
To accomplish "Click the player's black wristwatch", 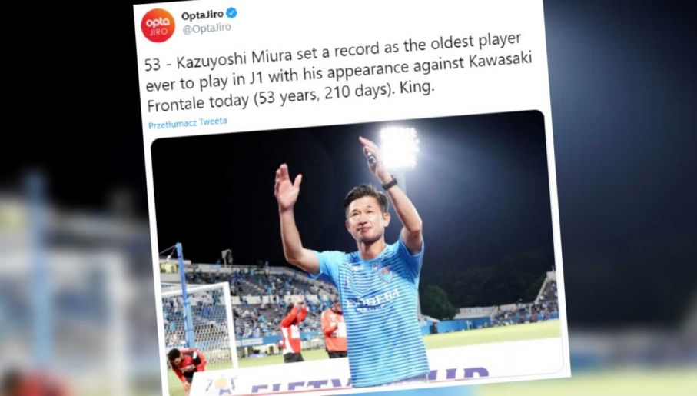I will (x=389, y=182).
